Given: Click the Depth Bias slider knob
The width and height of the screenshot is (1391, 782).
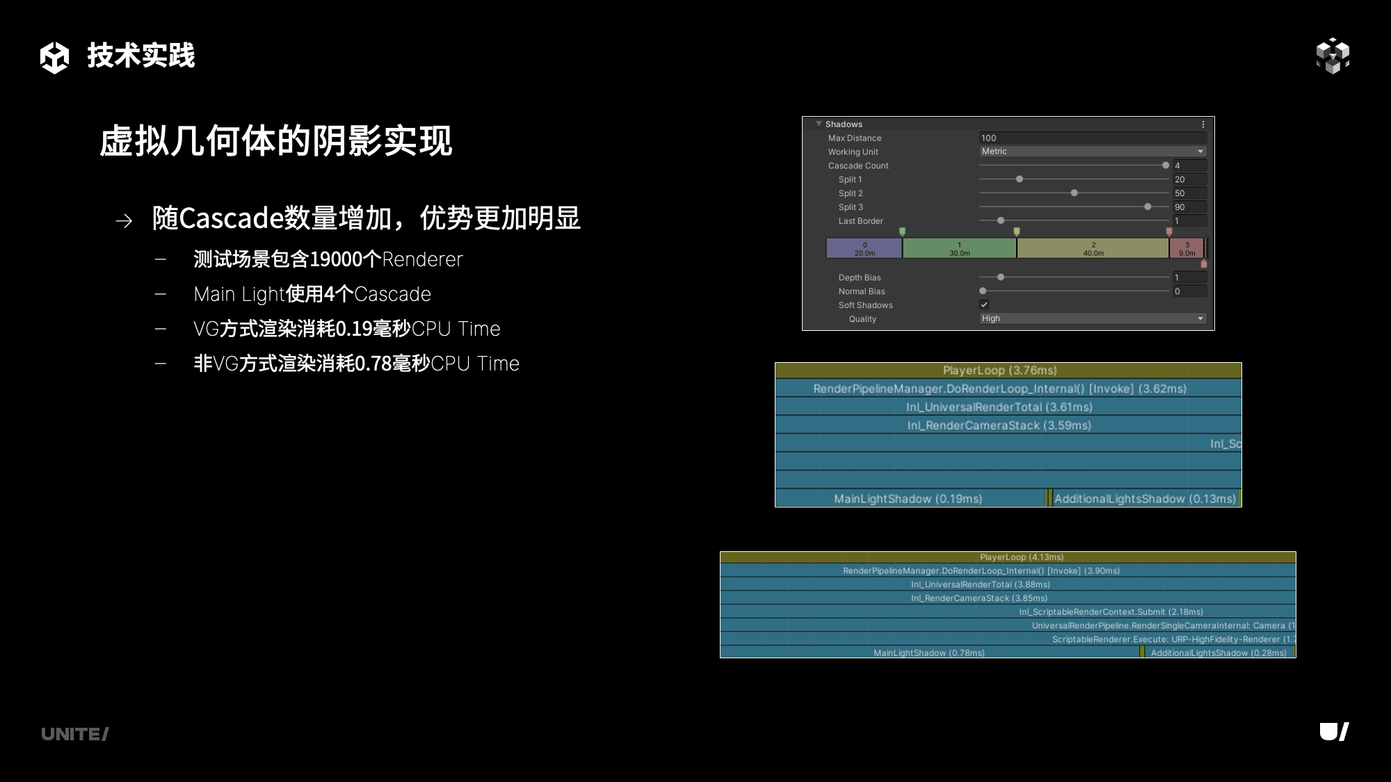Looking at the screenshot, I should click(1001, 277).
